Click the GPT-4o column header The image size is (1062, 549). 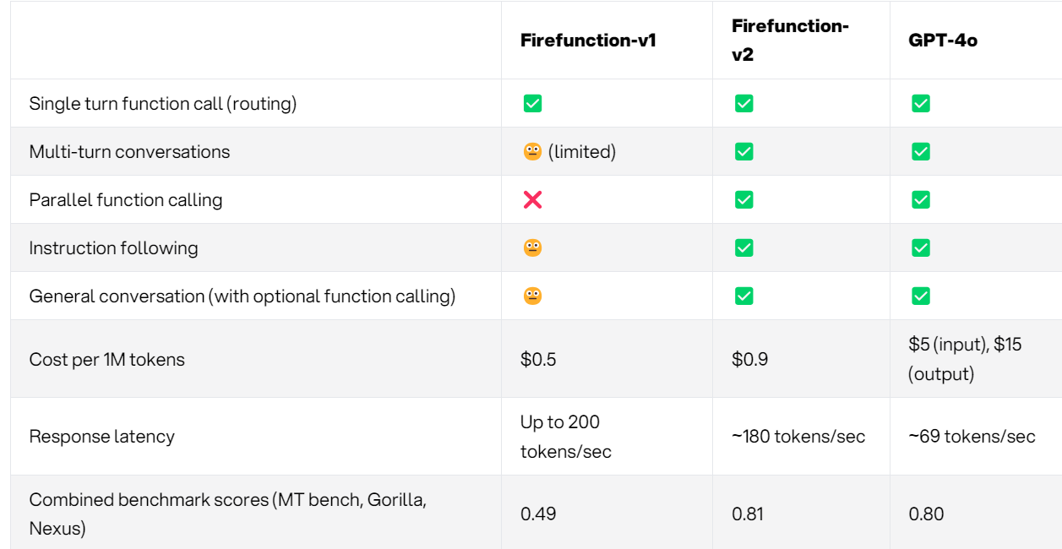[x=943, y=41]
